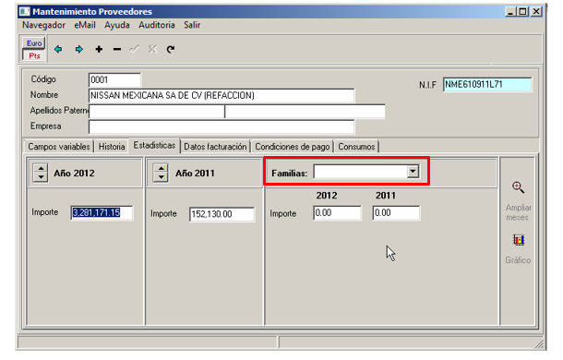Click the Año 2011 heading
The height and width of the screenshot is (360, 563).
pyautogui.click(x=195, y=174)
